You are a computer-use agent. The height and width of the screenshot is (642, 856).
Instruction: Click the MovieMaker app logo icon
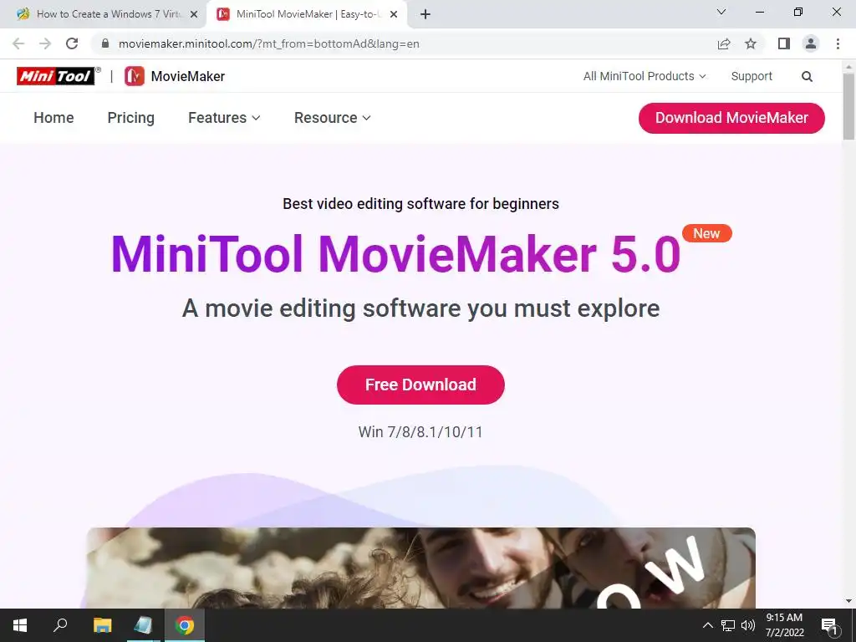click(135, 76)
